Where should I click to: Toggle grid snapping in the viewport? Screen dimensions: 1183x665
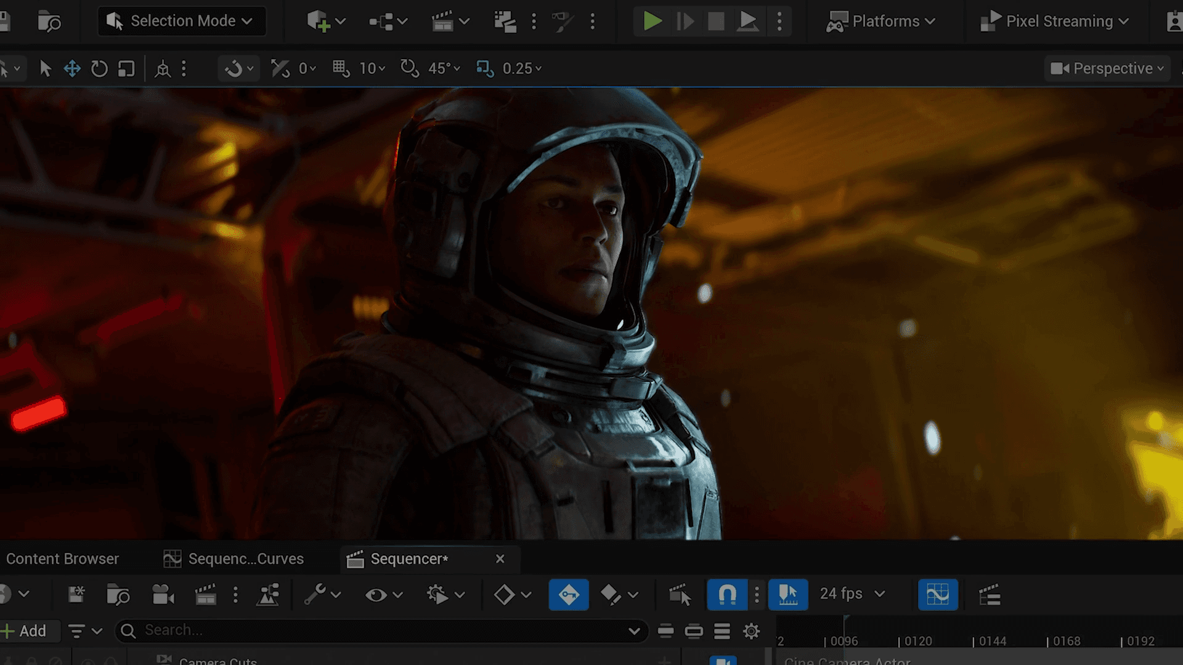pos(341,68)
